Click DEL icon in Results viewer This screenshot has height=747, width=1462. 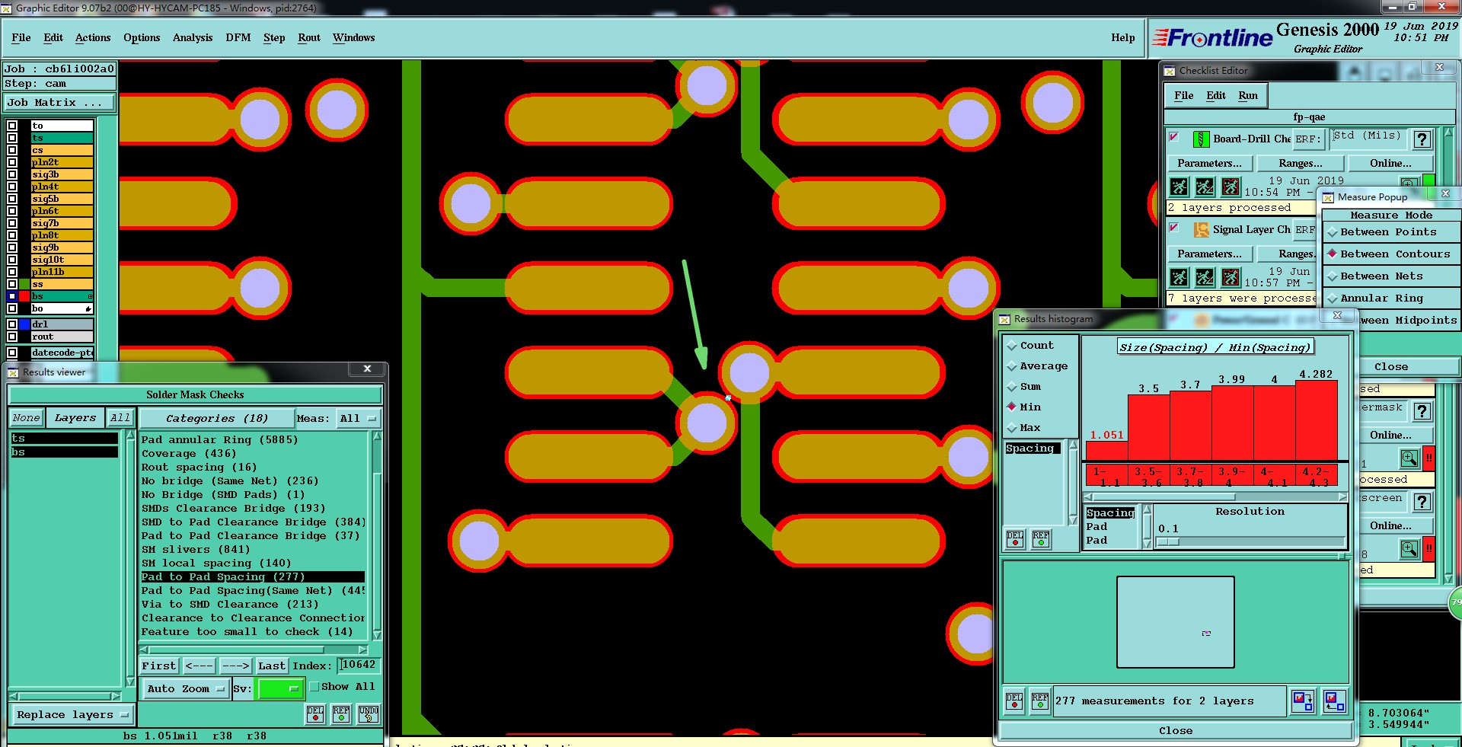315,713
